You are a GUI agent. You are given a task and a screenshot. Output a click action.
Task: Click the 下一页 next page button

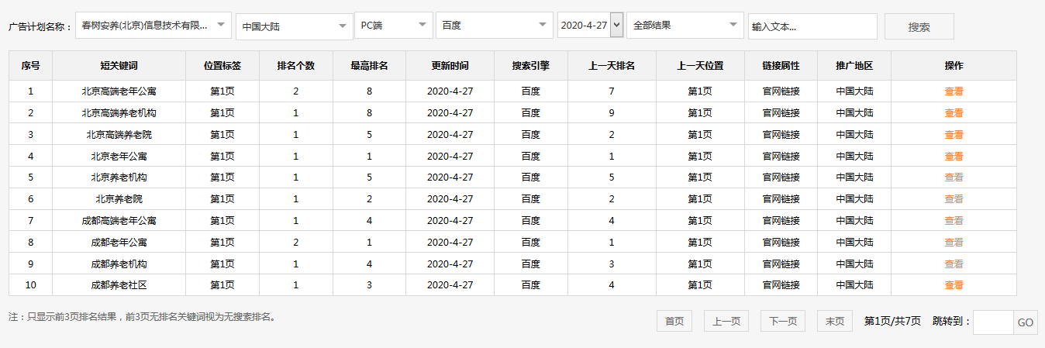[x=783, y=321]
